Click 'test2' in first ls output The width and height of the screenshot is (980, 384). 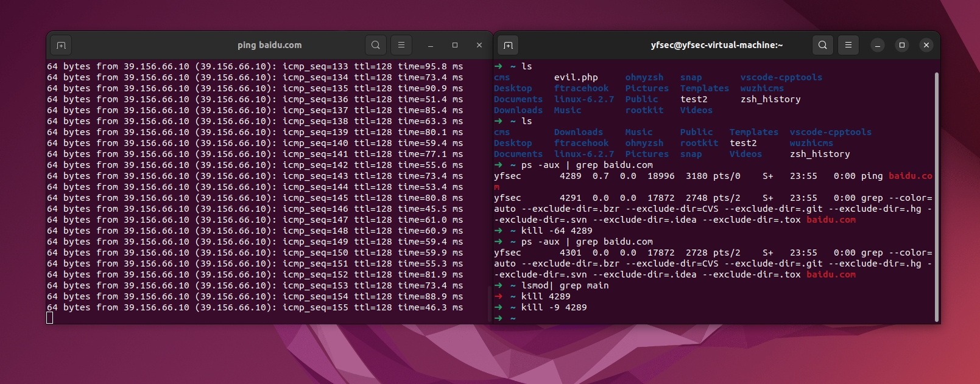[694, 99]
